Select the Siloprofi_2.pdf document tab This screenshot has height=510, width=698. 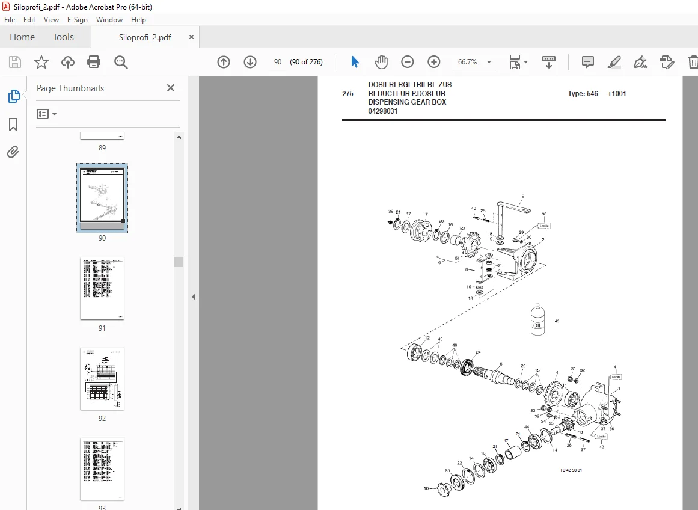(145, 37)
